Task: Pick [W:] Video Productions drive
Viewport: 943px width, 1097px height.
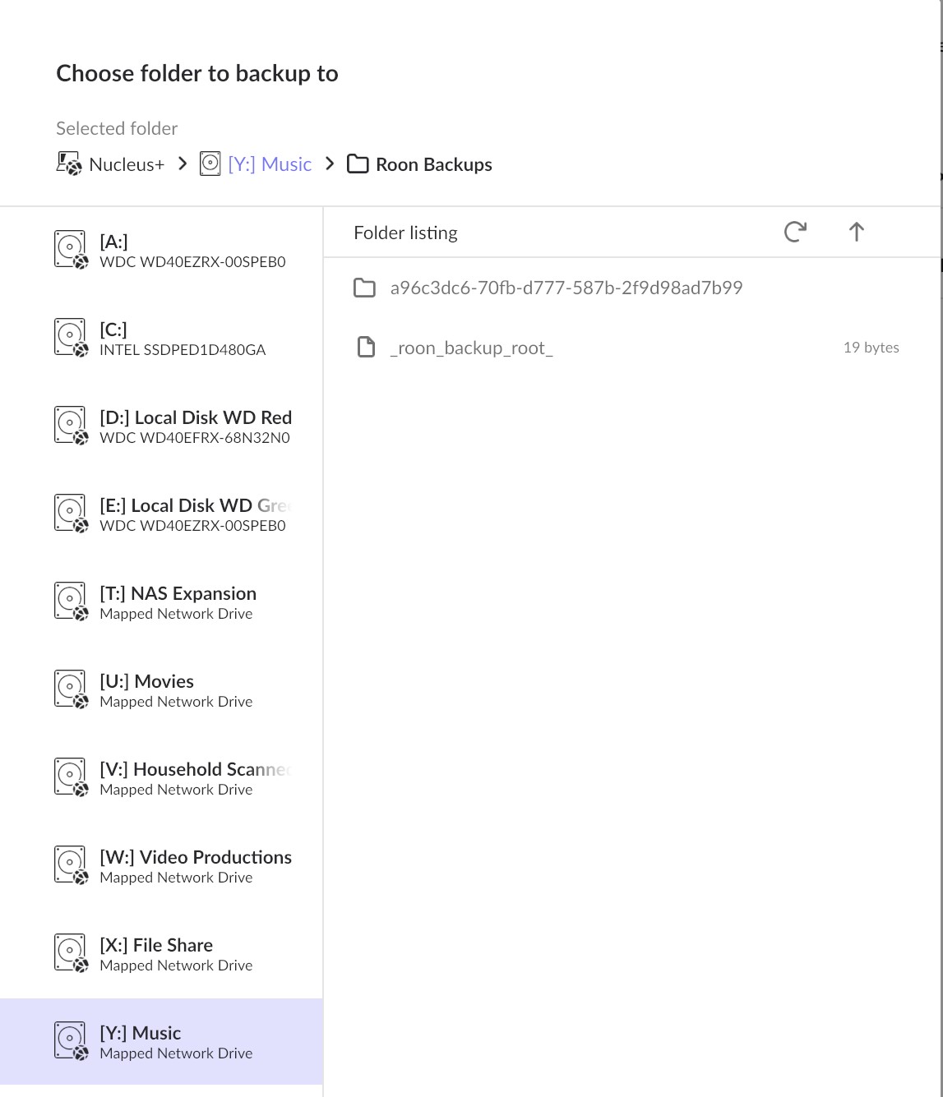Action: point(195,865)
